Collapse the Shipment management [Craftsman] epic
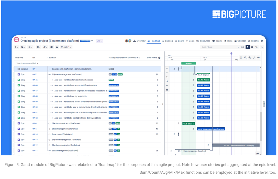 (50, 75)
